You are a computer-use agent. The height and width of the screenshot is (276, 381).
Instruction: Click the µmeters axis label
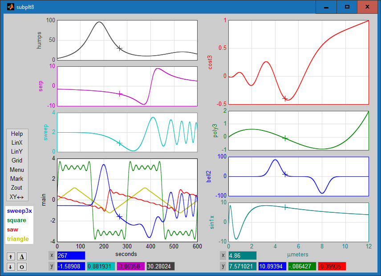click(x=297, y=255)
